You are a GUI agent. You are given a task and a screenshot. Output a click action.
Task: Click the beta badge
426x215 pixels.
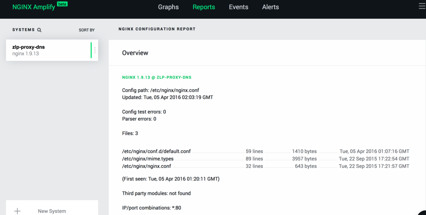click(62, 4)
